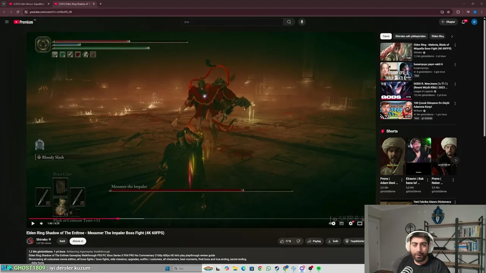Open options menu for husamyuyu video
486x273 pixels.
(x=455, y=64)
